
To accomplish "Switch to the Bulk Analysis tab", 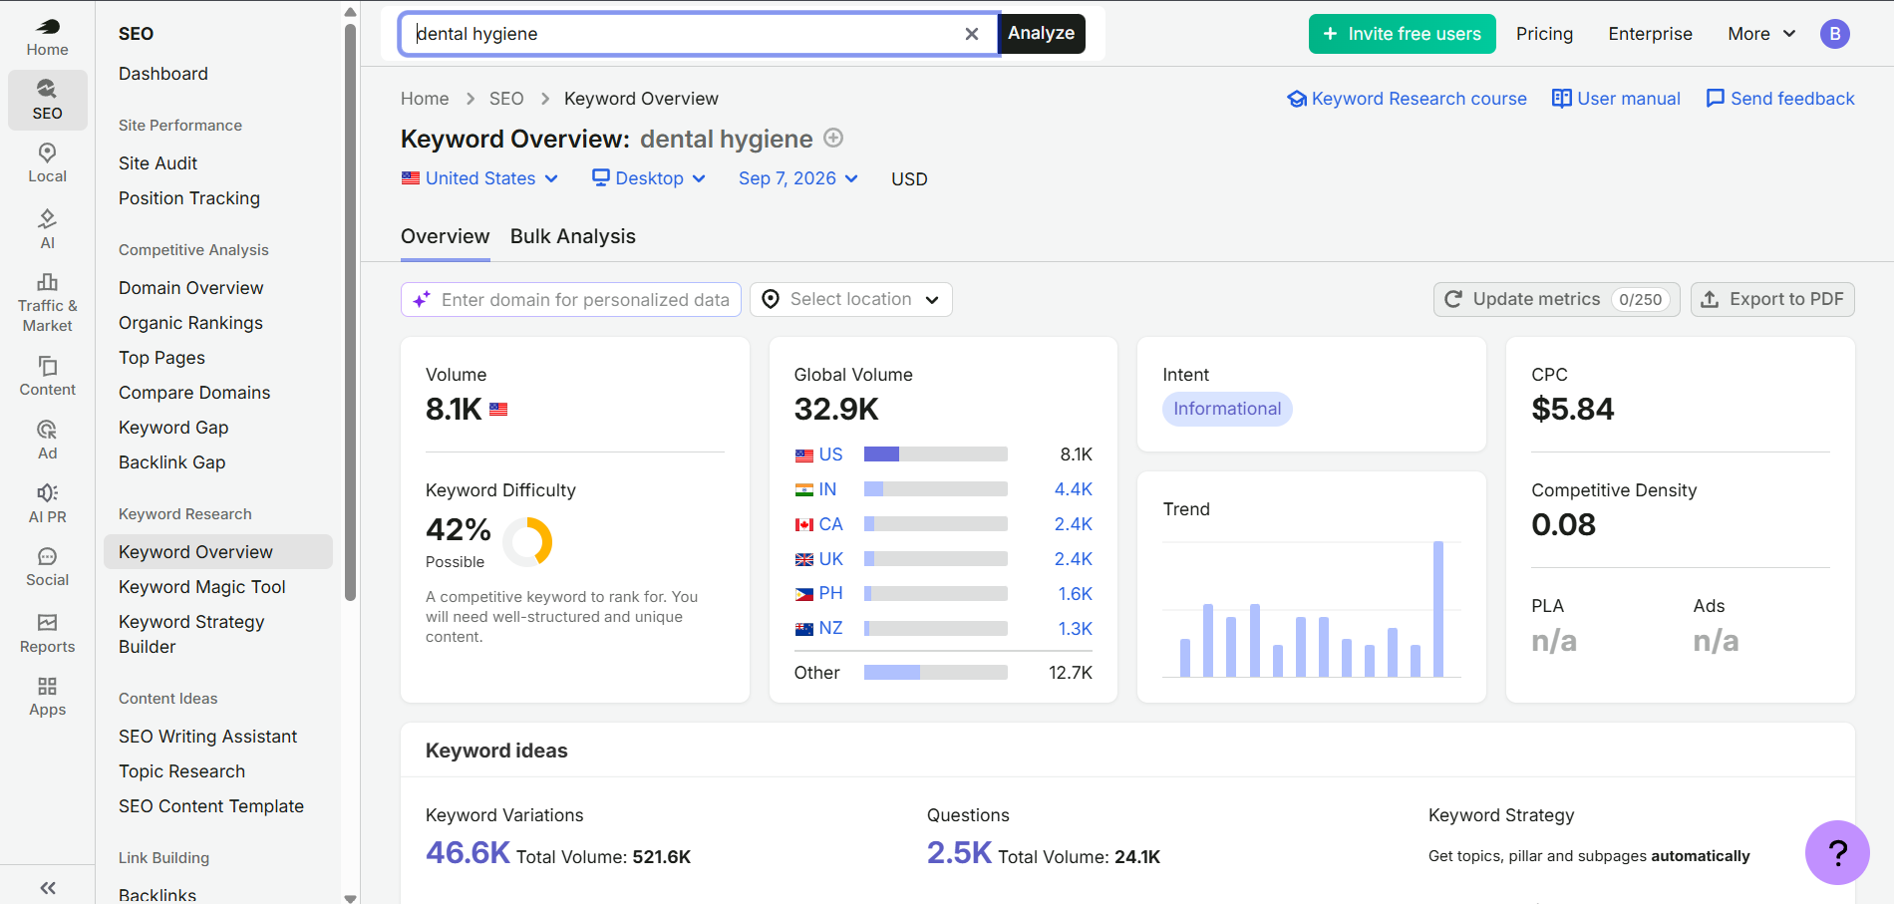I will [573, 237].
